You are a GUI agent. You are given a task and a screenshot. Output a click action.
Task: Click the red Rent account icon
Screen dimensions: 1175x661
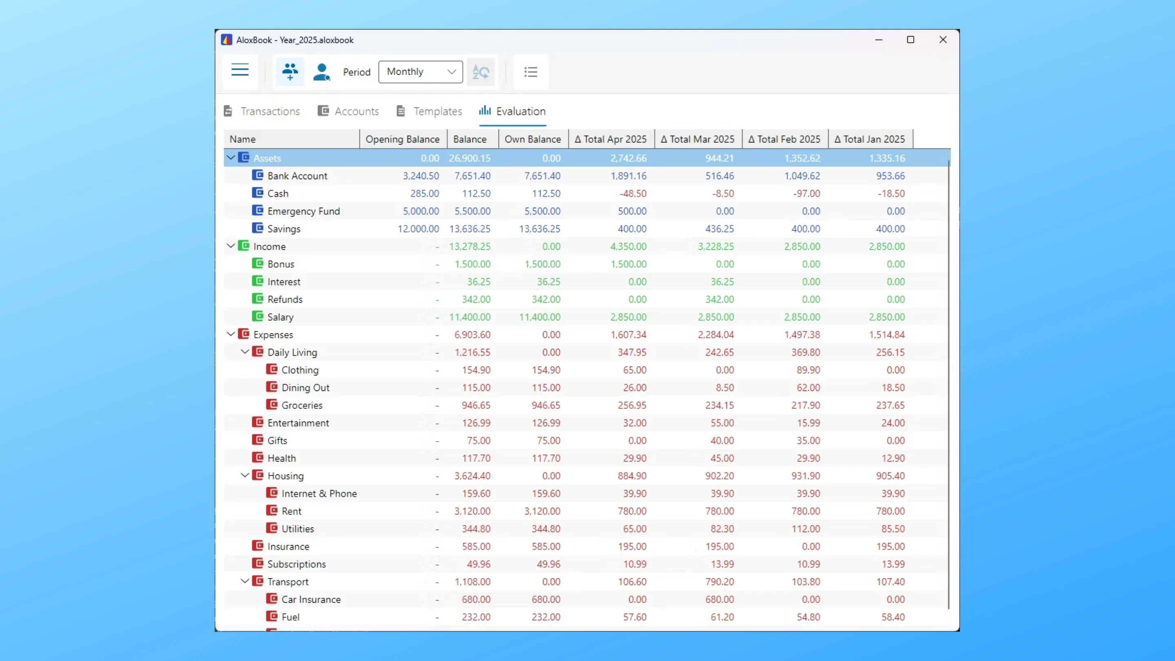coord(272,510)
